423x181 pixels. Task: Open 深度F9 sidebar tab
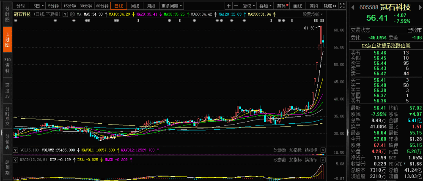click(7, 91)
